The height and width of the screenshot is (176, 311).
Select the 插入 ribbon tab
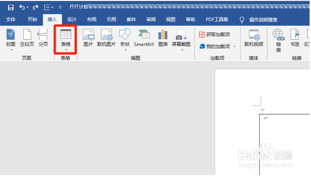point(52,19)
